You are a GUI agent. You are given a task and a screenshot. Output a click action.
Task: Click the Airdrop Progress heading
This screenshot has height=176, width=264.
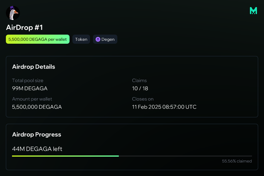(x=37, y=134)
